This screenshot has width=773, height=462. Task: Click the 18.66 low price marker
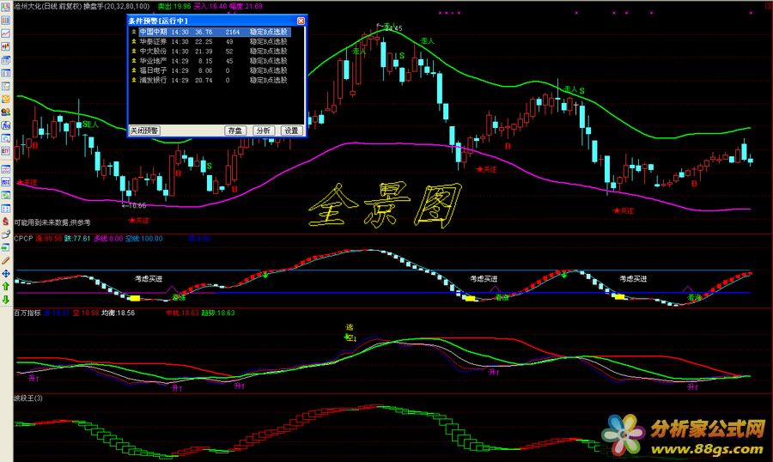(134, 205)
